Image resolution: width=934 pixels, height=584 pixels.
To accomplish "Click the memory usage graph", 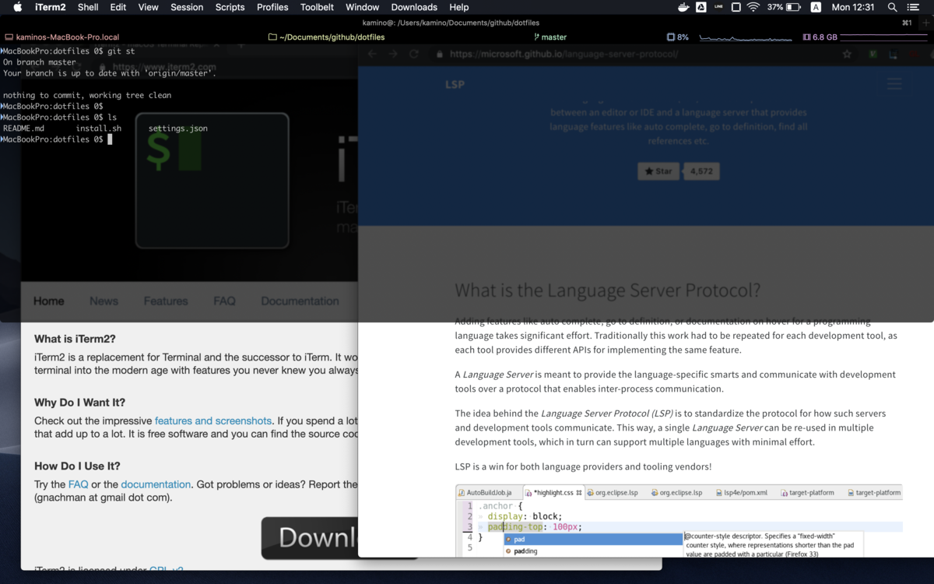I will coord(883,37).
